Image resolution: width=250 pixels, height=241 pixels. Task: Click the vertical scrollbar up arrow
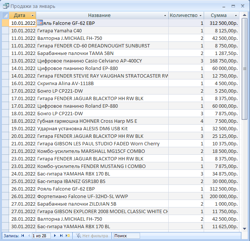(x=245, y=15)
